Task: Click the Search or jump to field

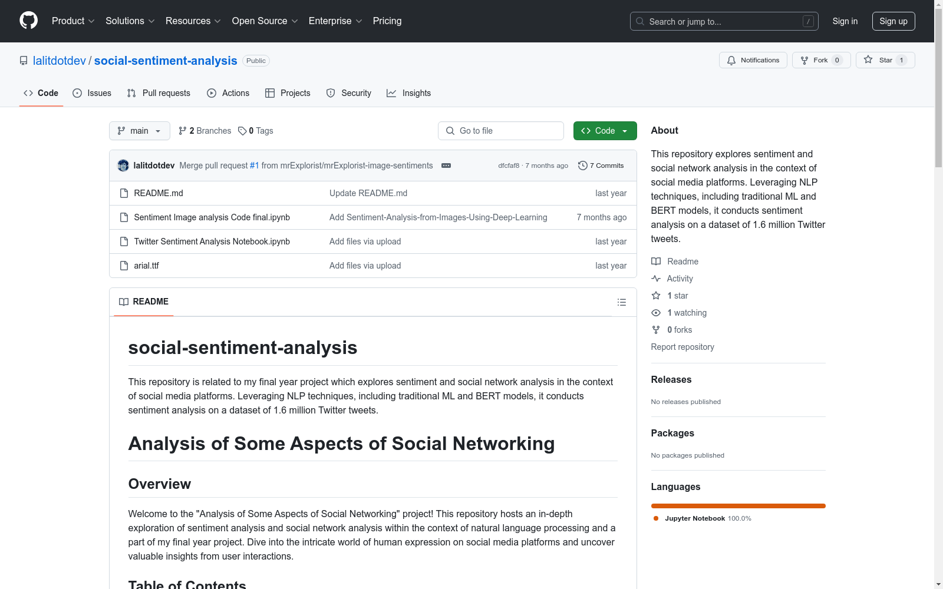Action: tap(724, 21)
